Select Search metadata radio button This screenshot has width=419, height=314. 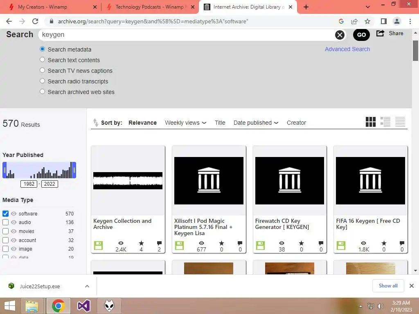pyautogui.click(x=42, y=49)
